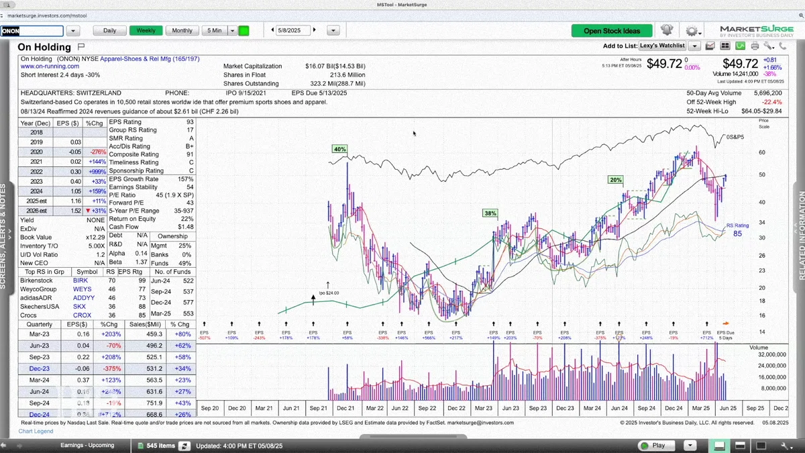Switch chart to Daily timeframe
The height and width of the screenshot is (453, 805).
[109, 30]
